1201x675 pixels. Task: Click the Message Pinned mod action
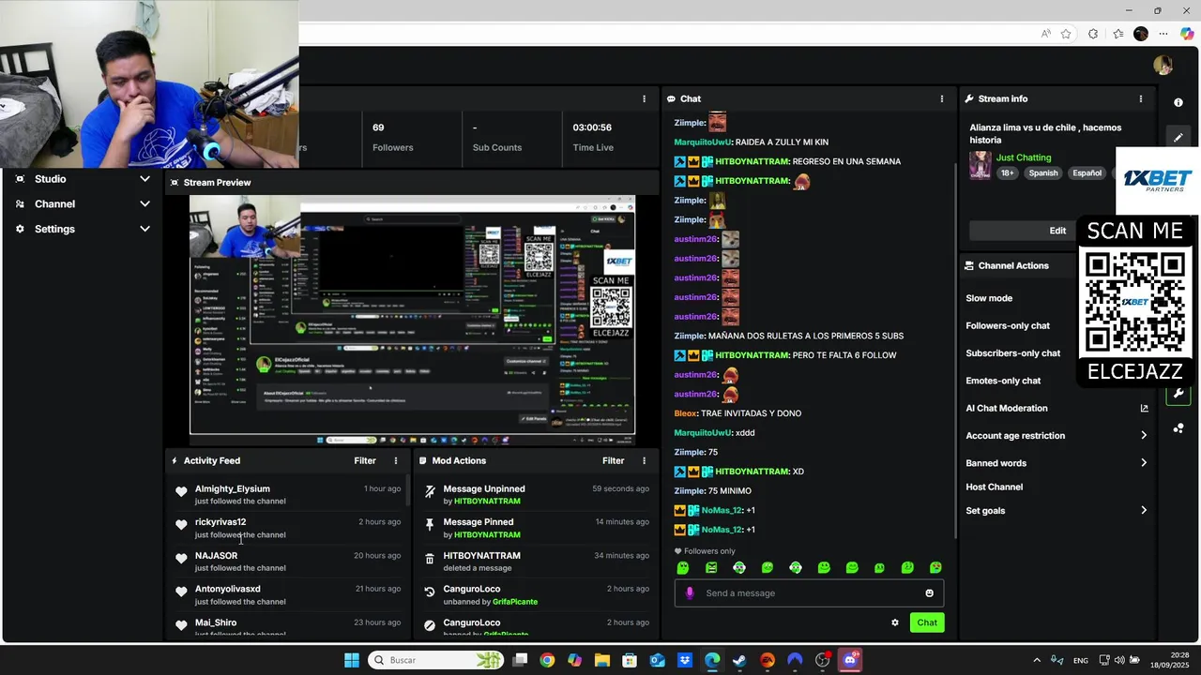pyautogui.click(x=537, y=528)
